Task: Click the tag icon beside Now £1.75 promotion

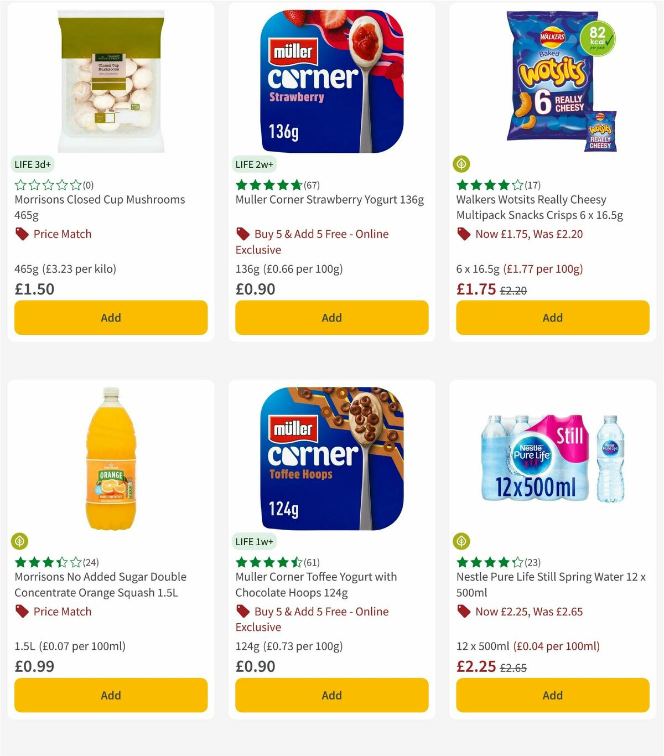Action: 464,234
